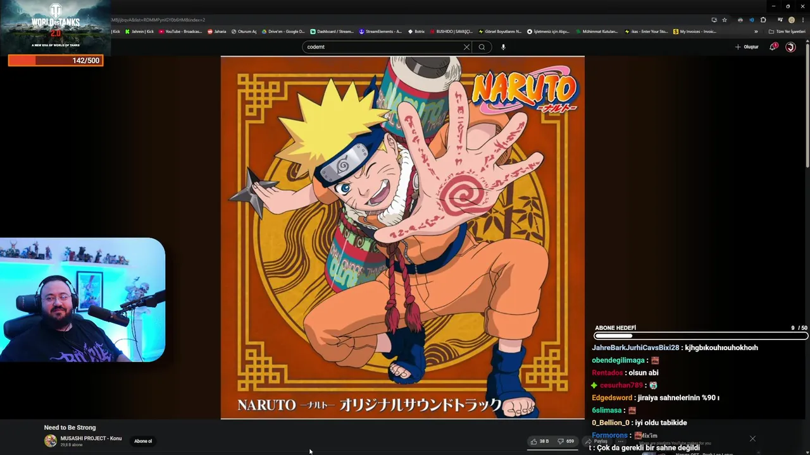Like the video with thumbs up

pyautogui.click(x=540, y=441)
